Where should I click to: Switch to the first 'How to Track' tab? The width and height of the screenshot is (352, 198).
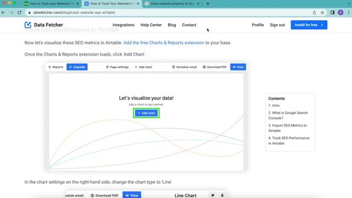pos(52,4)
